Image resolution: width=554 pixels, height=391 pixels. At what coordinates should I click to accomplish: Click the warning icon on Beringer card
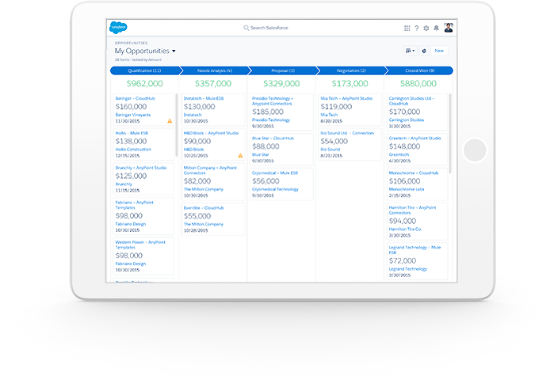(x=170, y=121)
